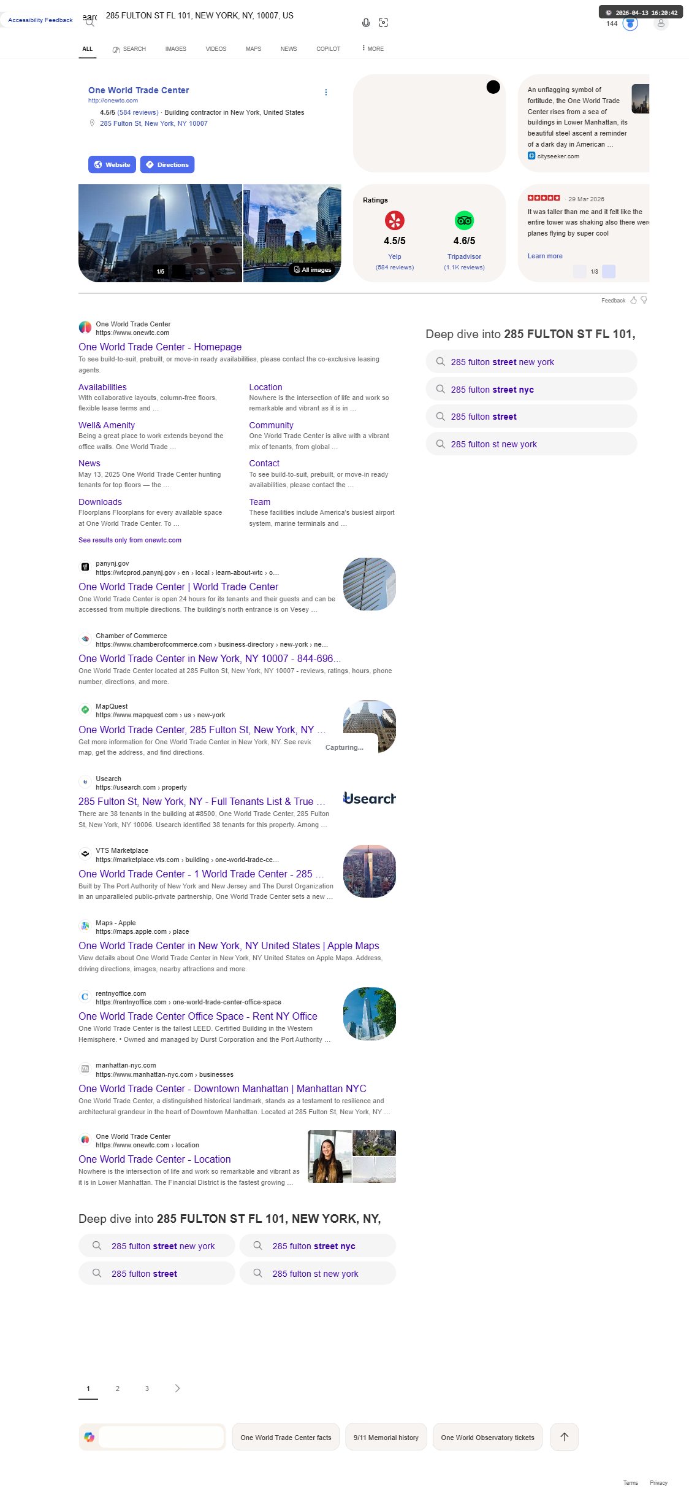Open One World Trade Center - Homepage result
This screenshot has height=1494, width=689.
click(160, 347)
